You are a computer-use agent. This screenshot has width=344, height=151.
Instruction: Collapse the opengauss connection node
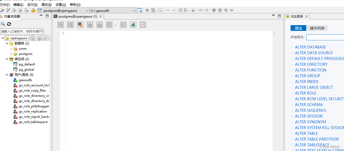click(x=3, y=38)
